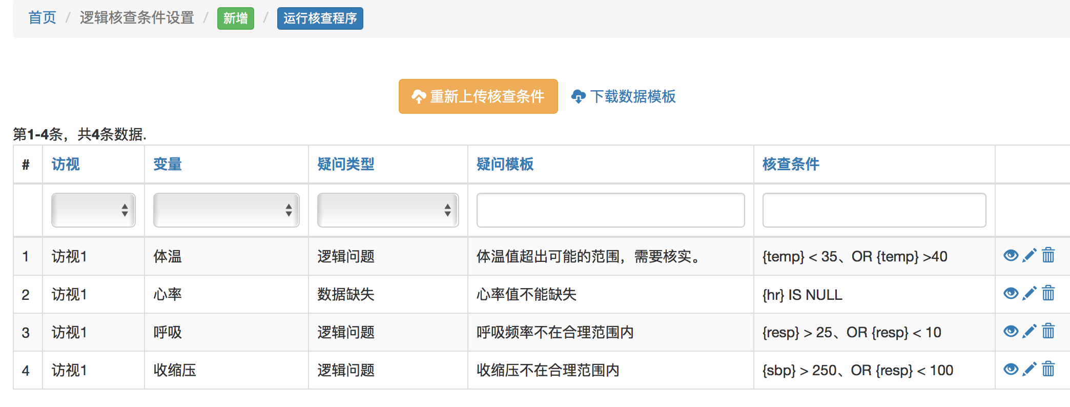View details of the 体温 row
This screenshot has width=1070, height=407.
tap(1011, 255)
